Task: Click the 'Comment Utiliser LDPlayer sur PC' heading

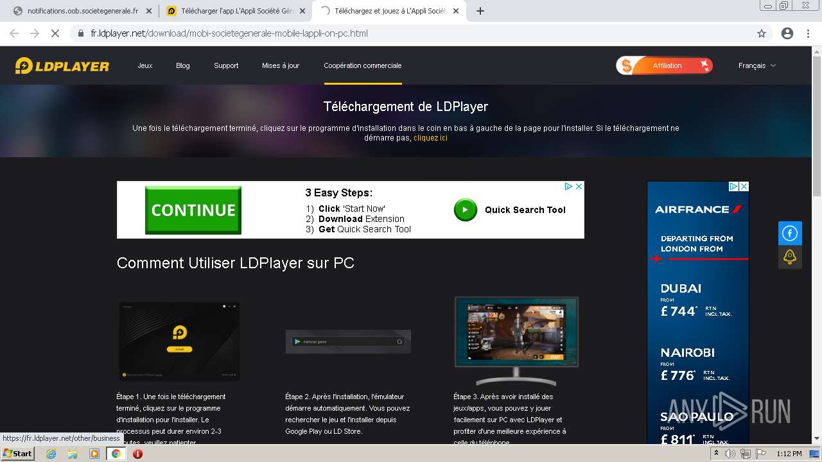Action: pos(236,263)
